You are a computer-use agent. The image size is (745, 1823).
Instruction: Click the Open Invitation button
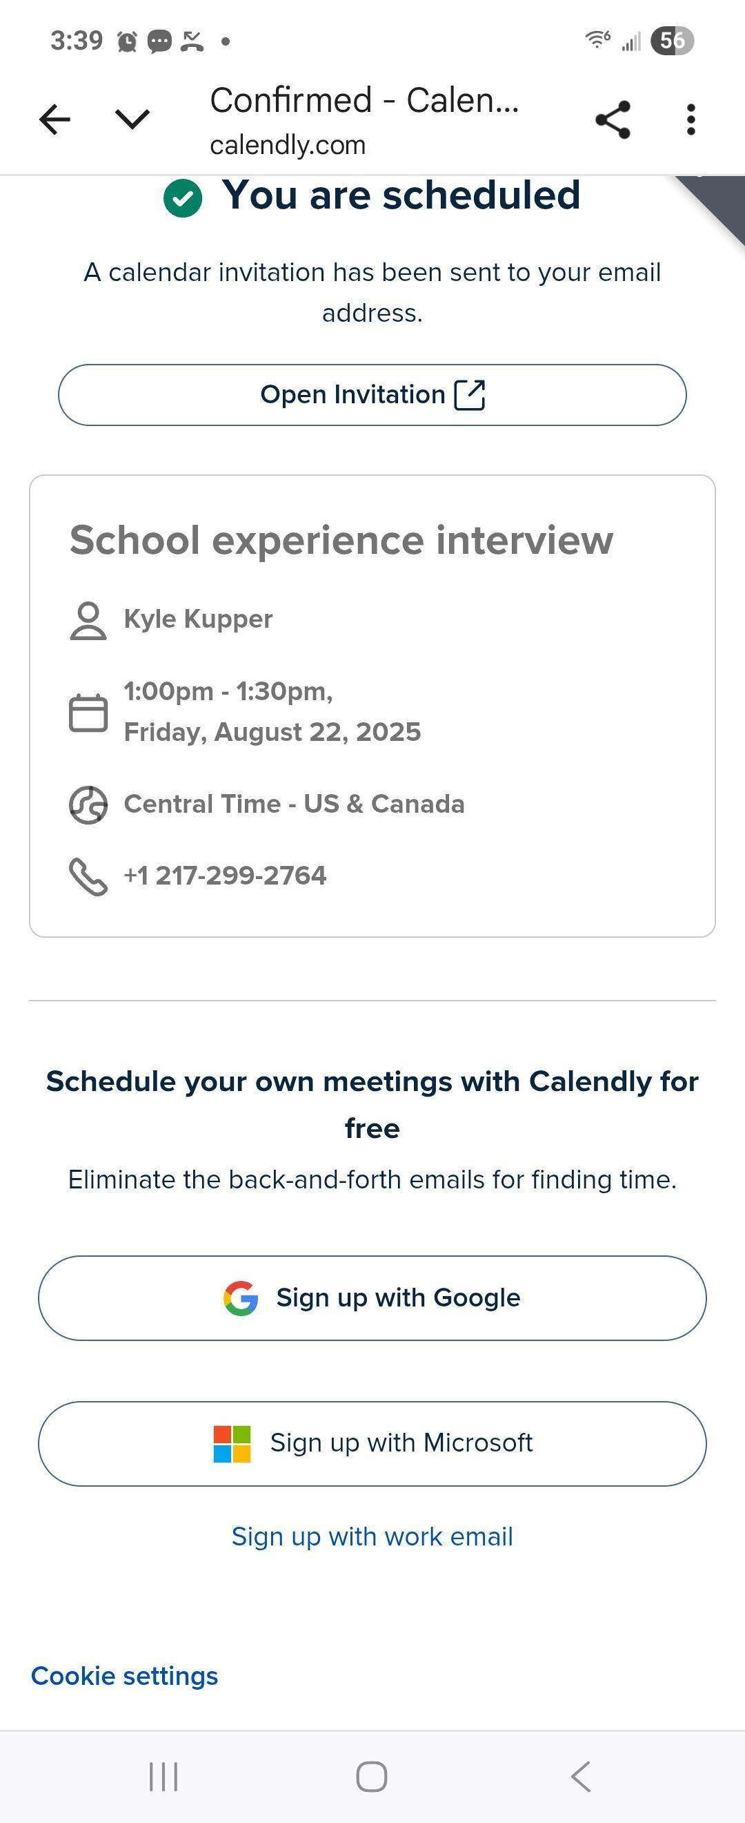click(372, 395)
